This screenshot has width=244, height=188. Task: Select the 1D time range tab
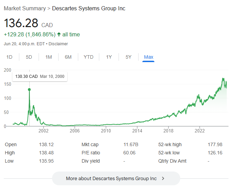[x=9, y=57]
